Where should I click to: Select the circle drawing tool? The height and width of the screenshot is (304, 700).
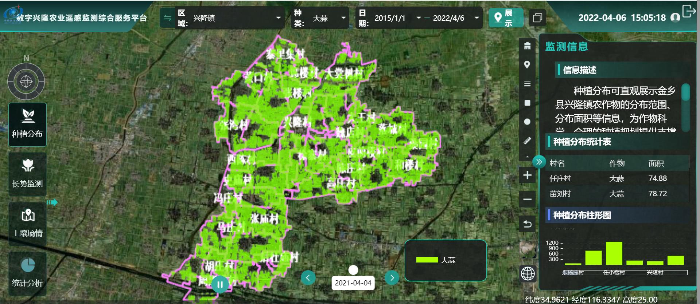click(527, 122)
